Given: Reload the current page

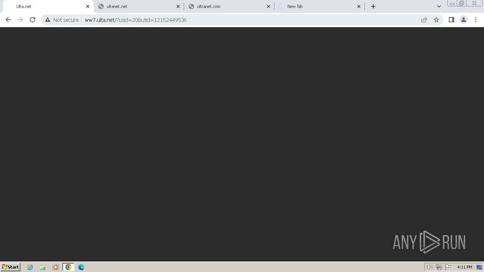Looking at the screenshot, I should click(x=33, y=20).
